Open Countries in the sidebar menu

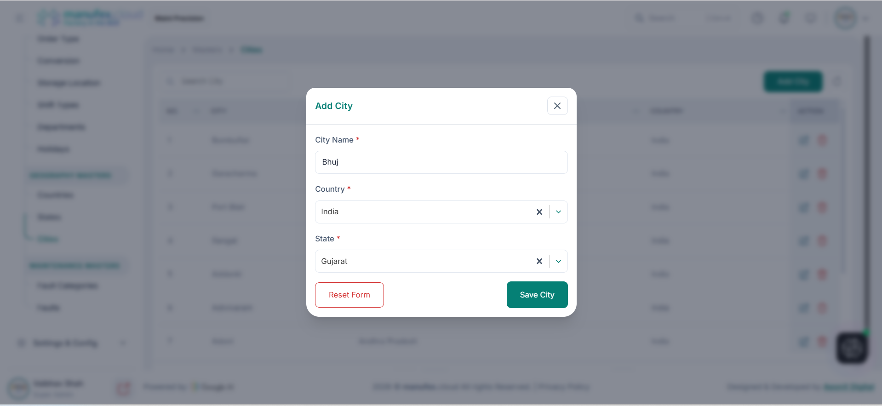[x=55, y=195]
